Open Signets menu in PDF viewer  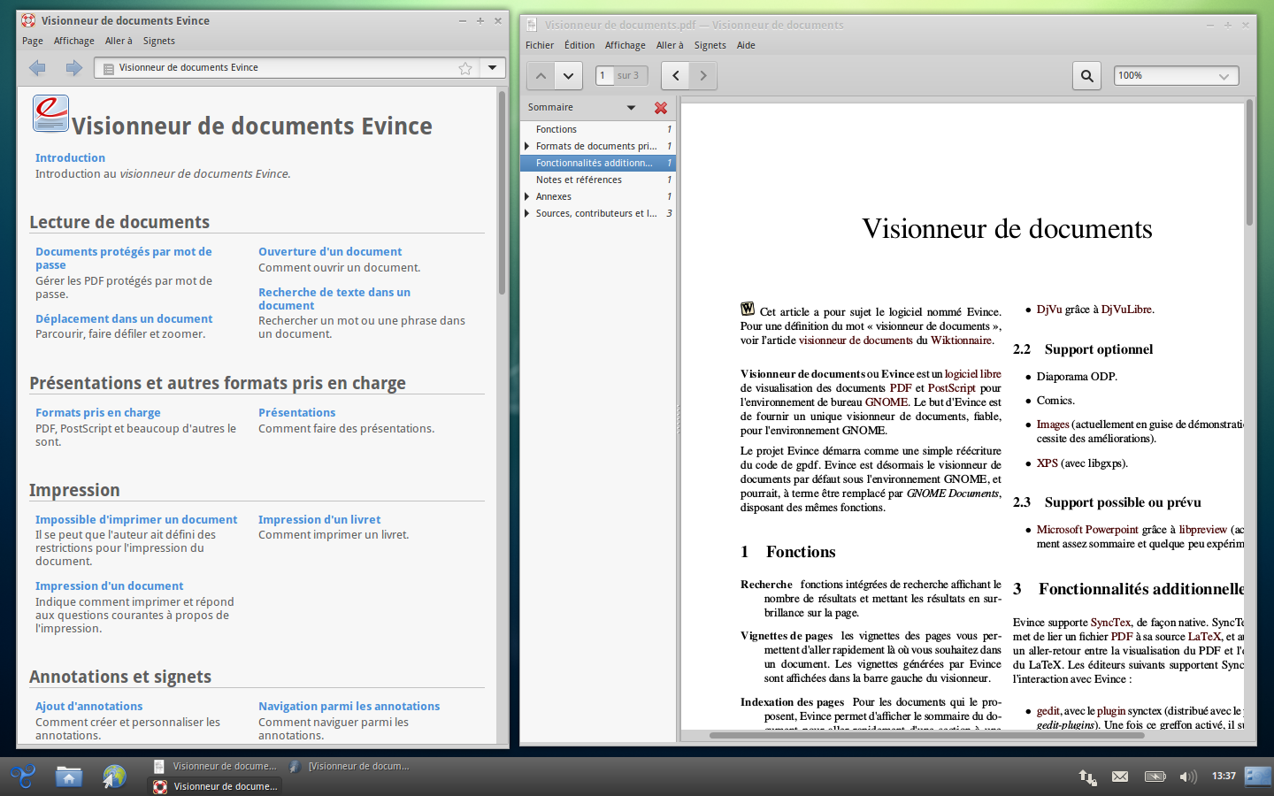[710, 45]
